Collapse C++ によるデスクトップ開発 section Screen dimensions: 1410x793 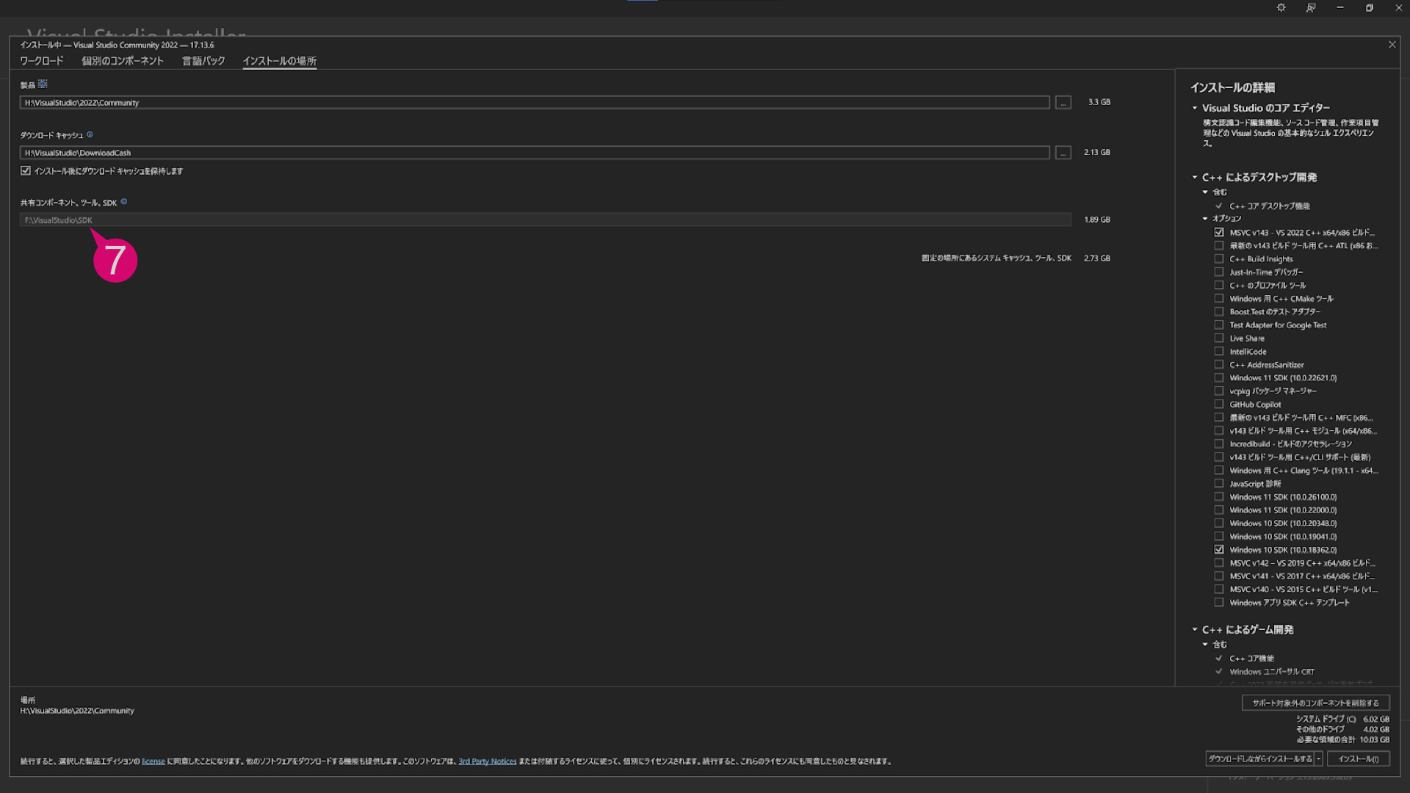click(1195, 177)
